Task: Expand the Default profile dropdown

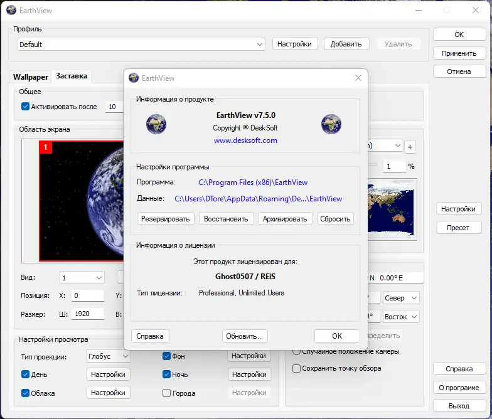Action: point(141,45)
